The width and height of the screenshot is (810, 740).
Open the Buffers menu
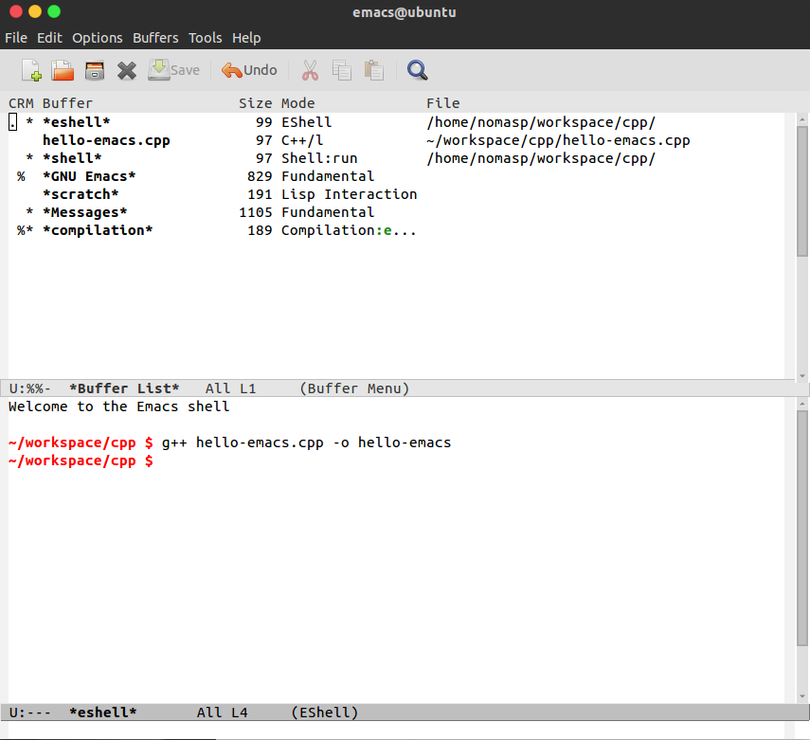pyautogui.click(x=155, y=38)
